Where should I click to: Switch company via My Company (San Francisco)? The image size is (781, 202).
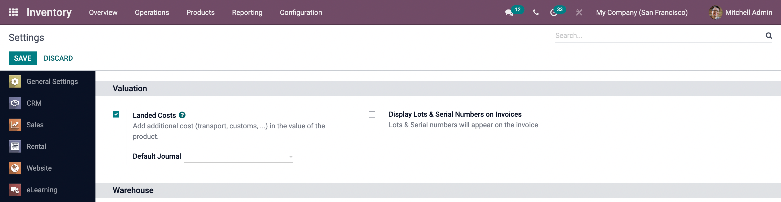coord(642,12)
